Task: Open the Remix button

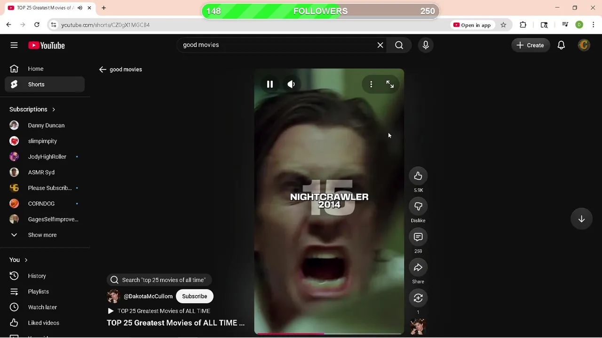Action: (x=418, y=298)
